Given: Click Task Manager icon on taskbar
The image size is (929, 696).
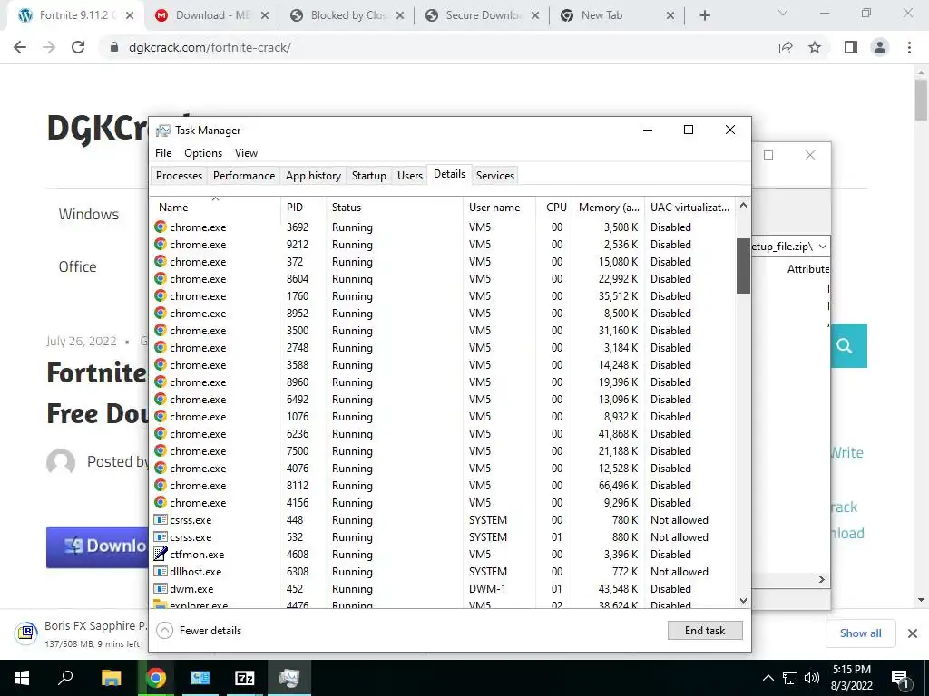Looking at the screenshot, I should [289, 678].
